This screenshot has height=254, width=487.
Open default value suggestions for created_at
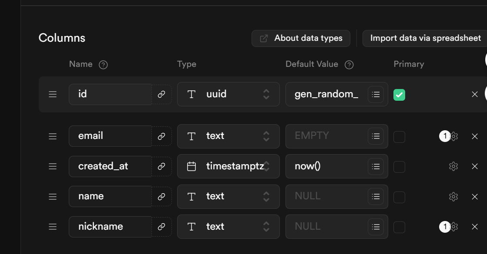pos(376,166)
